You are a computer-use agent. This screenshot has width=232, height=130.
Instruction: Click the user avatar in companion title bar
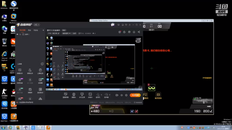click(113, 25)
